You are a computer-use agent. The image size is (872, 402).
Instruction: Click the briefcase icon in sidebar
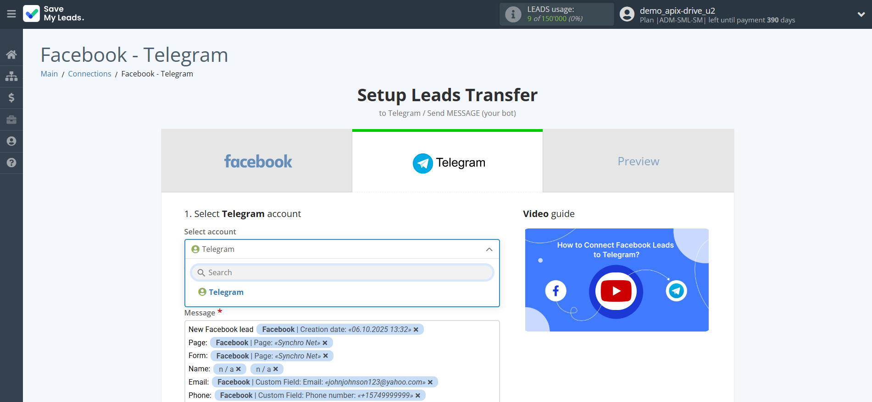(11, 120)
